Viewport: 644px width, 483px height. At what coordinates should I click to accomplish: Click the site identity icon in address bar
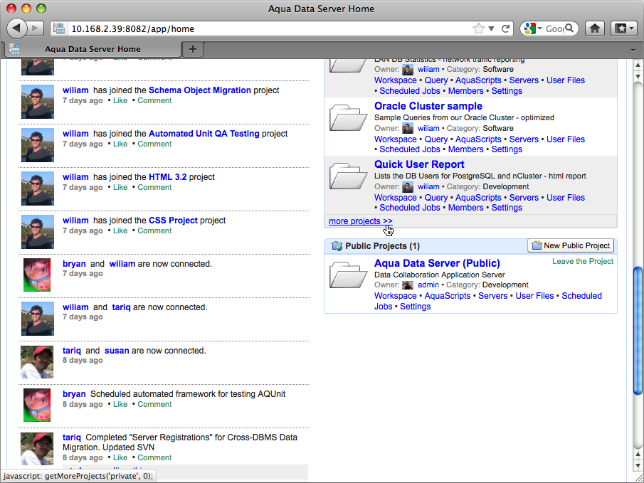coord(59,28)
